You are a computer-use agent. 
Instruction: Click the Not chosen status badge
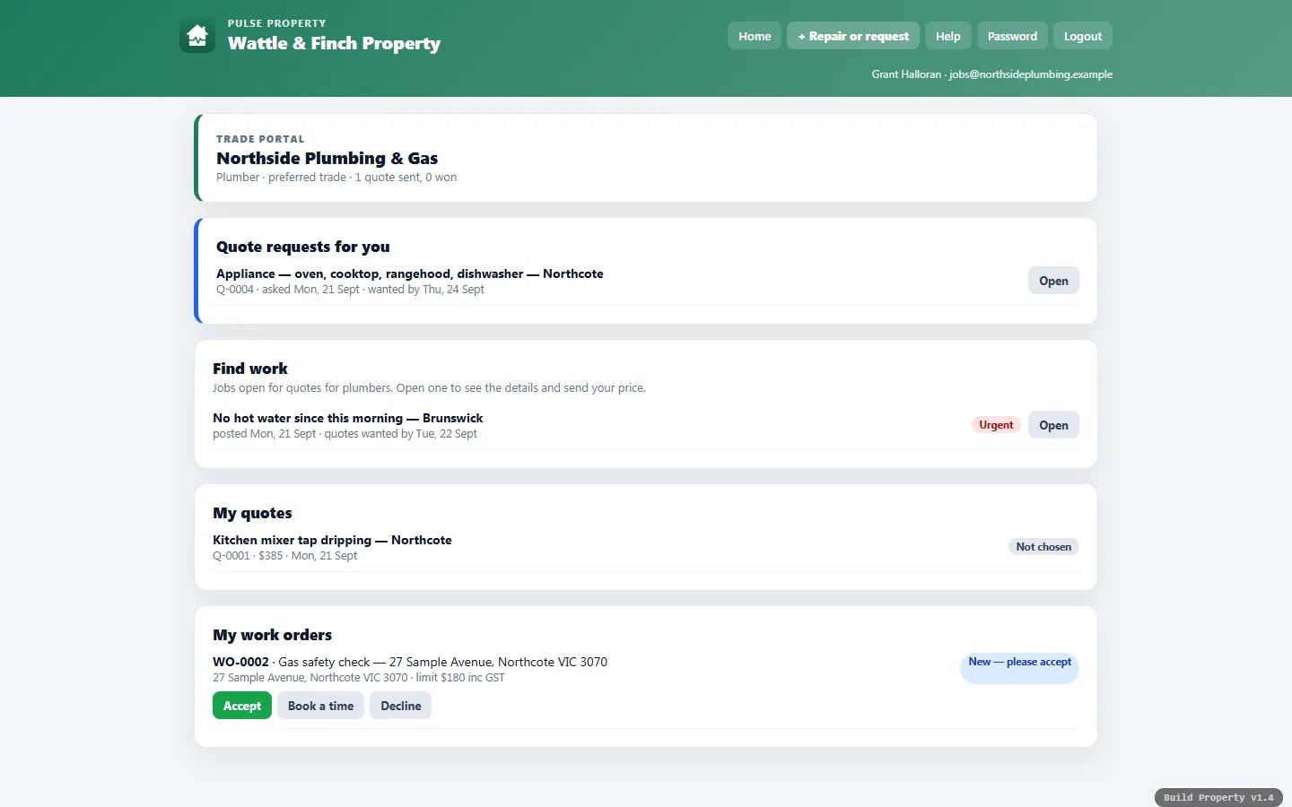[1043, 547]
